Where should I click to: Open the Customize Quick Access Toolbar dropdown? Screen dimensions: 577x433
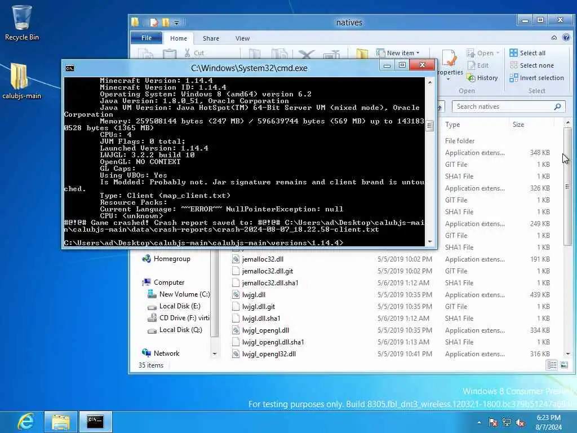(x=176, y=23)
